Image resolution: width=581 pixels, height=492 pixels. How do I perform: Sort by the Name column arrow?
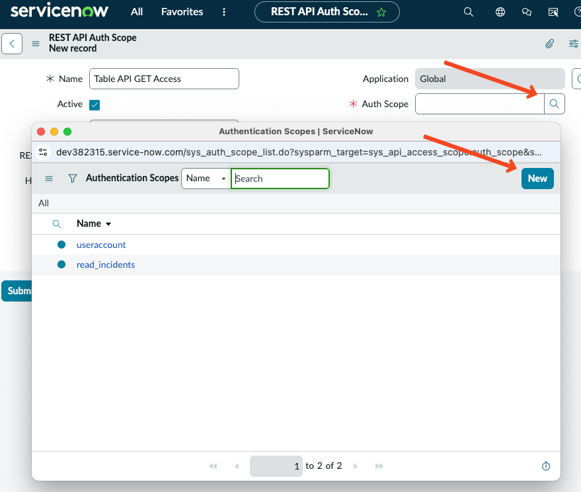click(108, 224)
